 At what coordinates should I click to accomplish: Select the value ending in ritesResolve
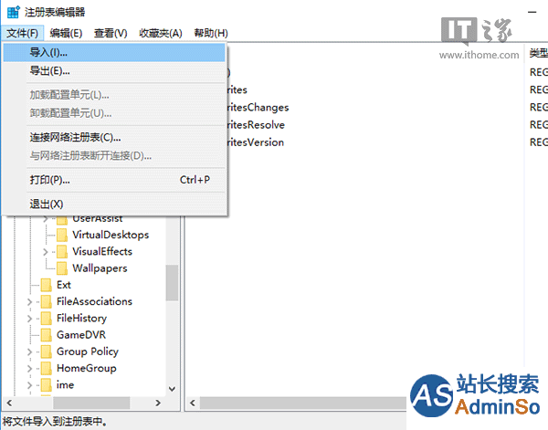[x=256, y=125]
